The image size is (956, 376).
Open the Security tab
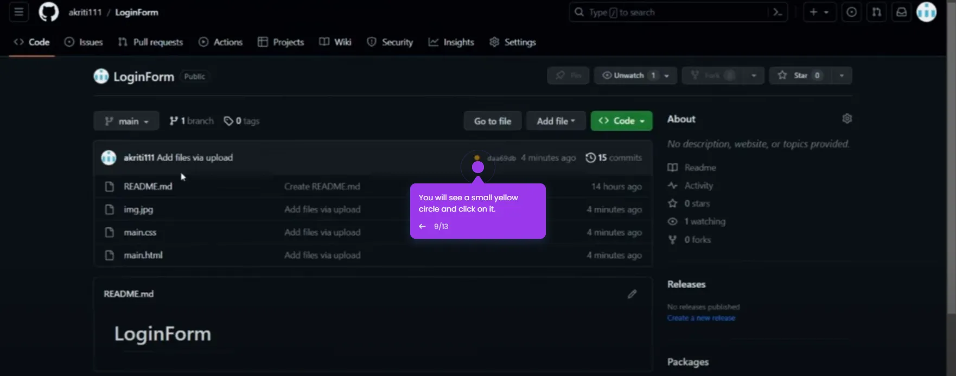click(390, 42)
